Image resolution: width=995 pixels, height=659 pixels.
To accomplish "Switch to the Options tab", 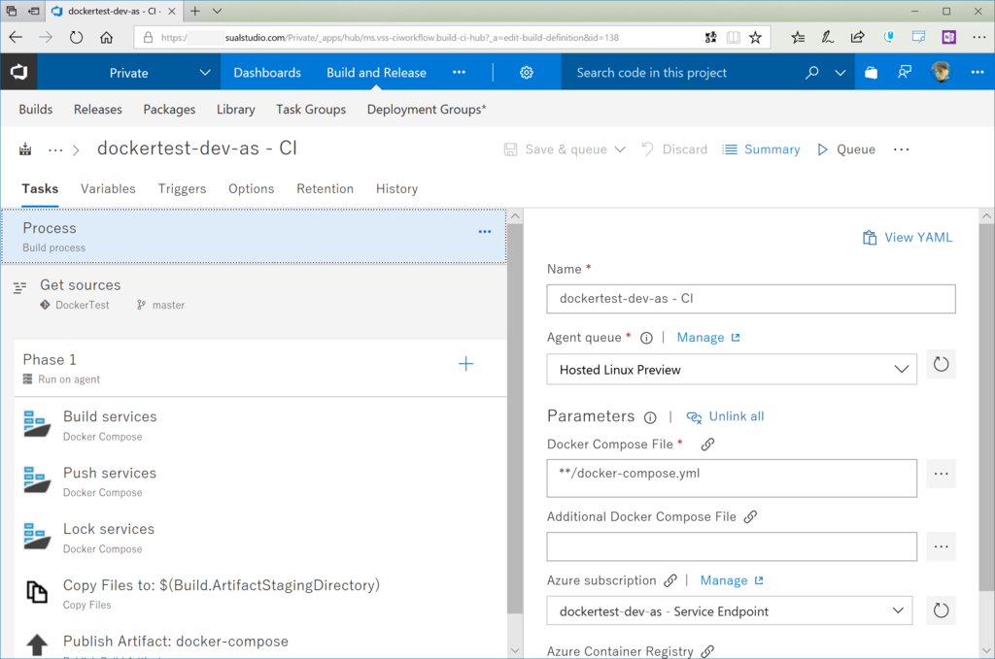I will [252, 189].
